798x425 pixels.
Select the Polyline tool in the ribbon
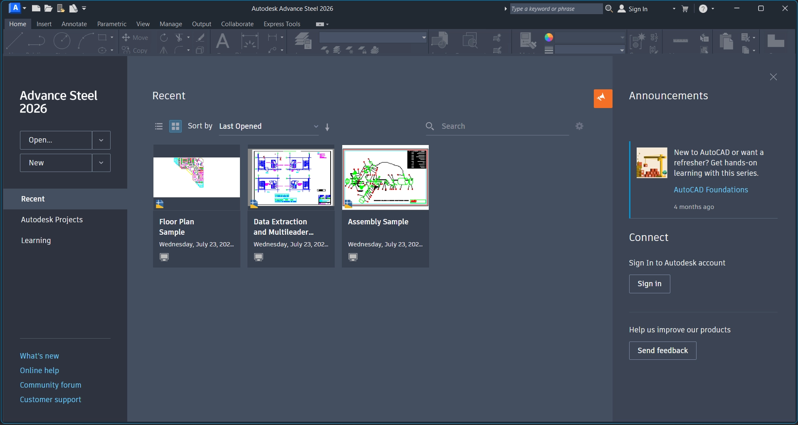tap(37, 42)
